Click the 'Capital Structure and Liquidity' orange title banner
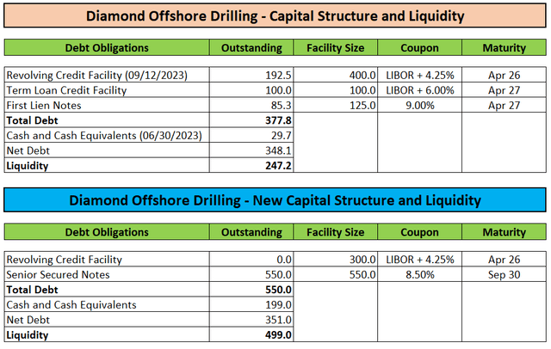The image size is (551, 349). [275, 16]
